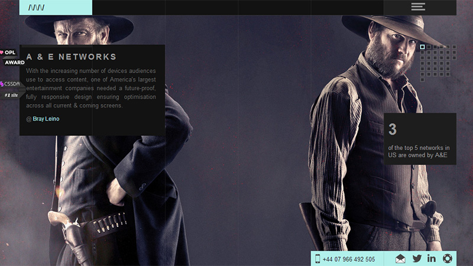Visit the Twitter bird icon link

tap(417, 258)
